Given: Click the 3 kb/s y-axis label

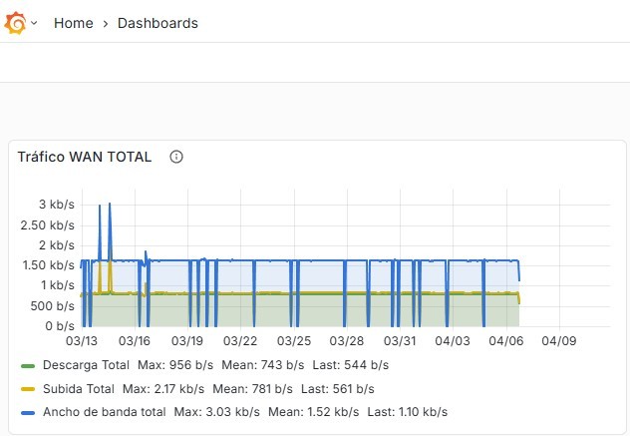Looking at the screenshot, I should pos(57,205).
